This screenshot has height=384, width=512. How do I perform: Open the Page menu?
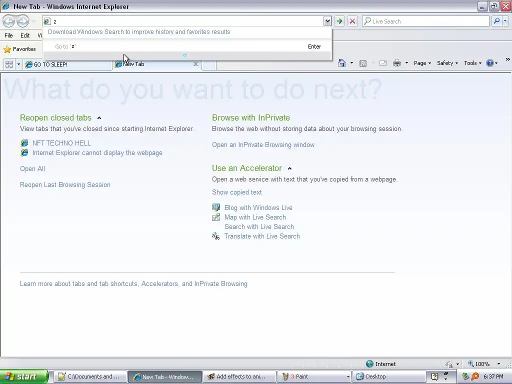[422, 63]
